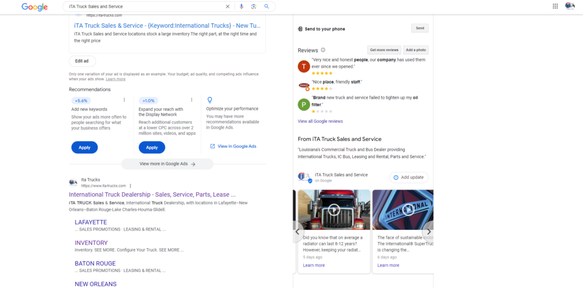Open the NEW ORLEANS sitelink

pos(96,284)
